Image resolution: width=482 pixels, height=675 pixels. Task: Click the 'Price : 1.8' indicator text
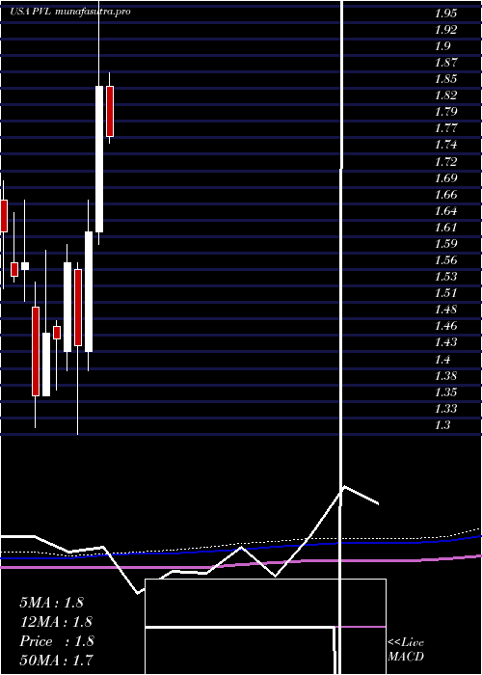pos(56,641)
